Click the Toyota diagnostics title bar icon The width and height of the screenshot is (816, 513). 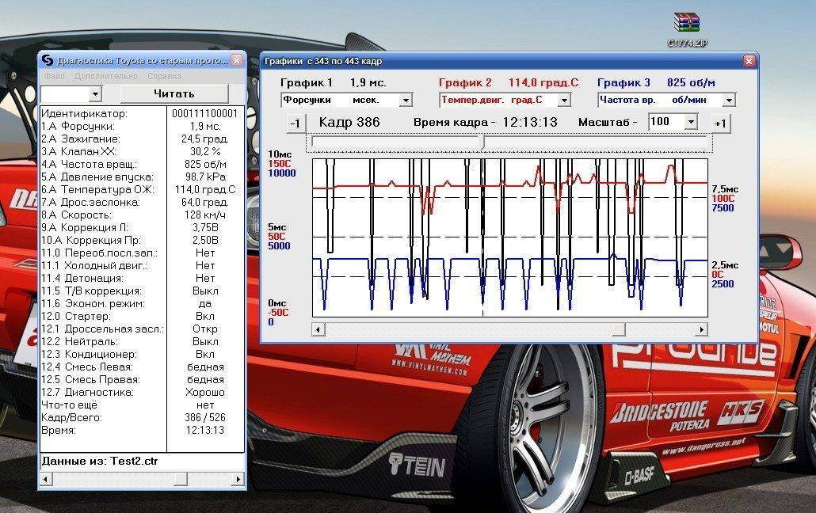coord(48,60)
